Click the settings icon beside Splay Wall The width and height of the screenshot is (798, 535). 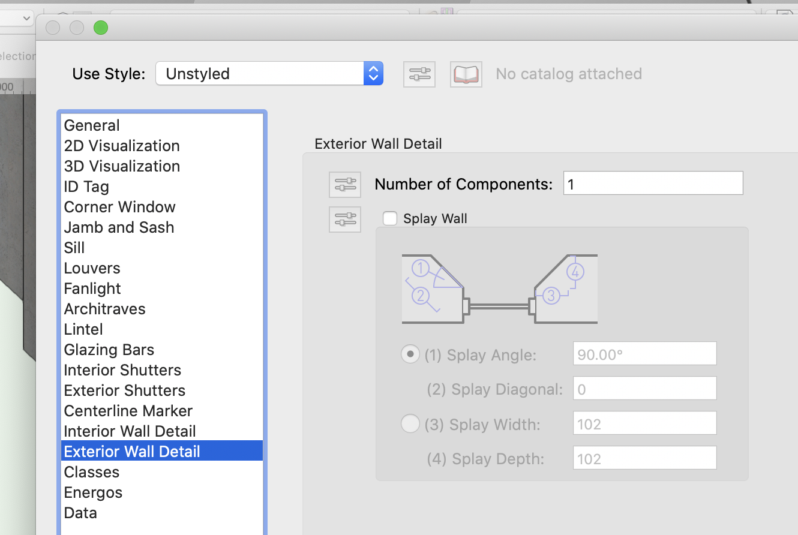(x=344, y=219)
